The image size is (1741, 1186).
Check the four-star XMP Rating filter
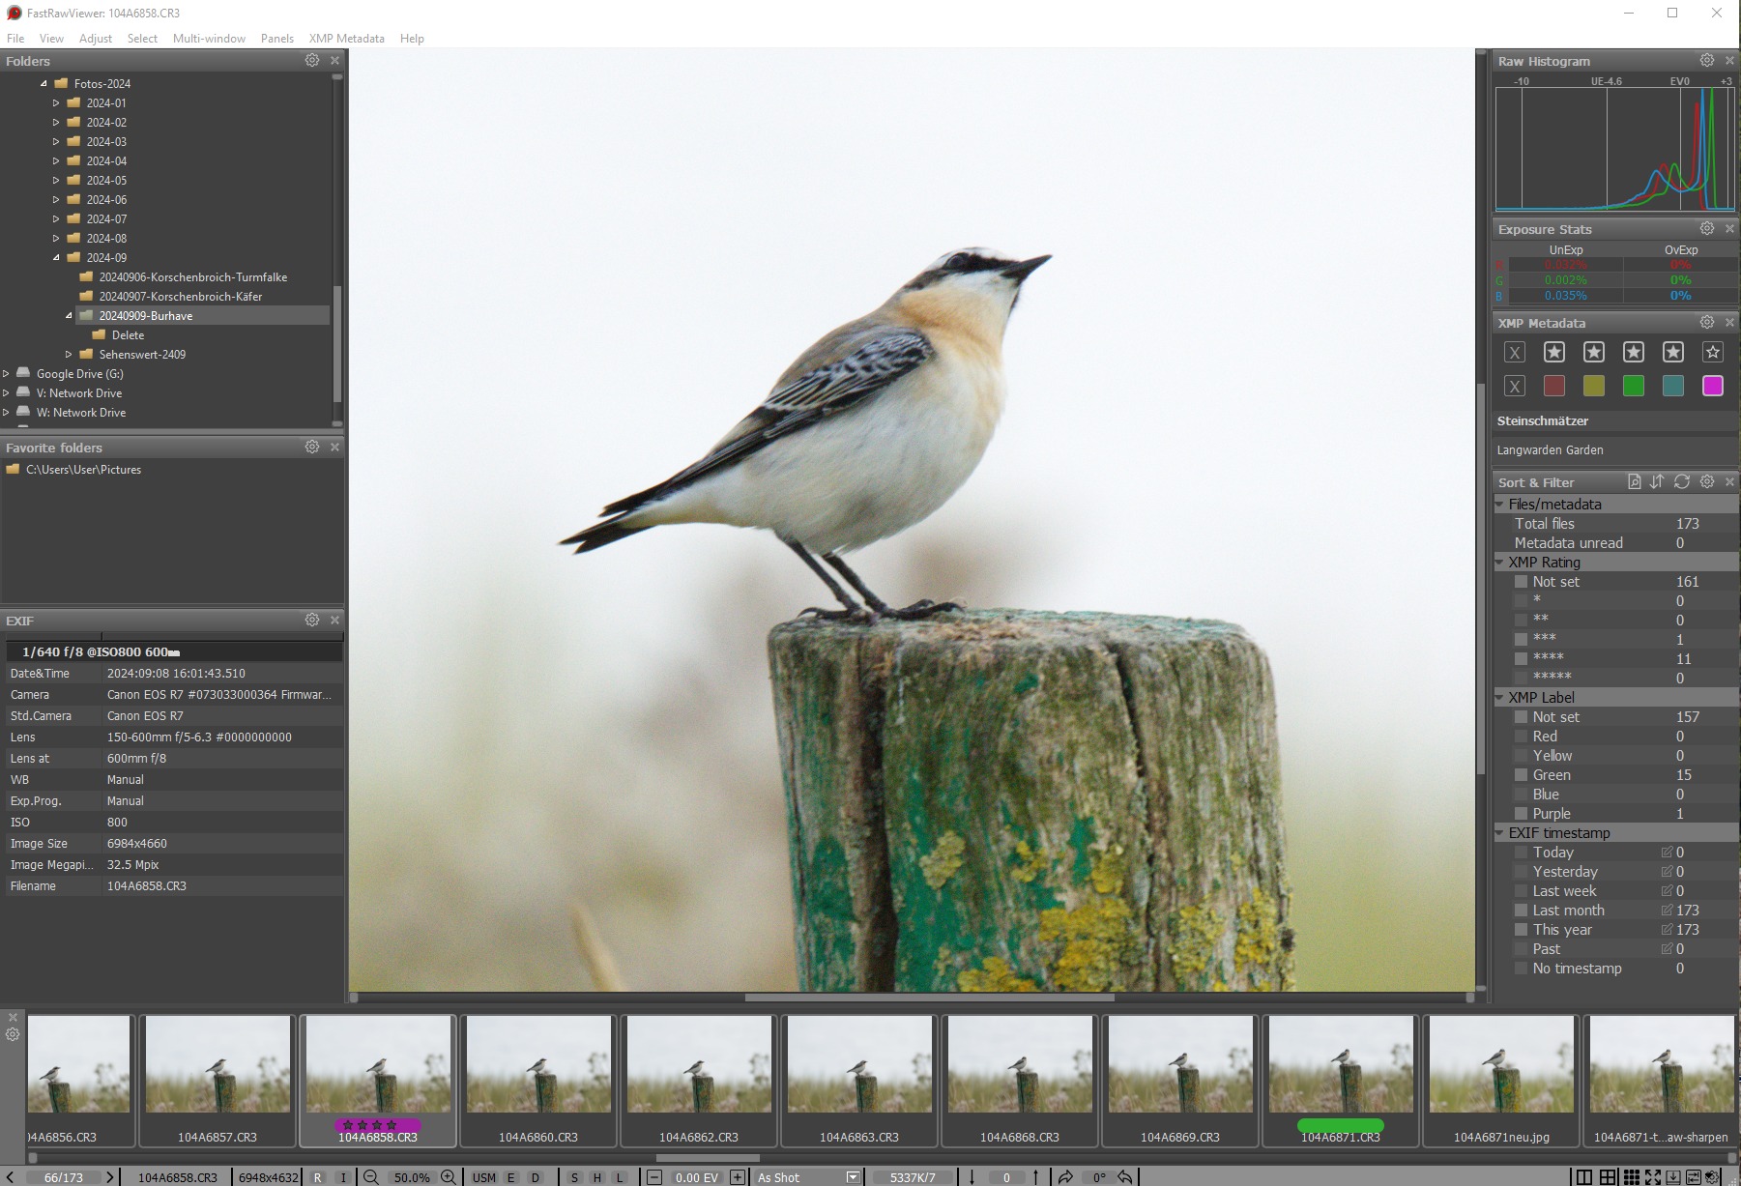(1521, 659)
